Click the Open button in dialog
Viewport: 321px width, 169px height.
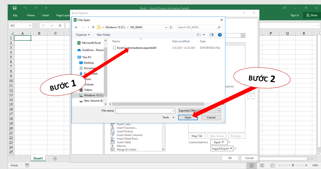[x=188, y=118]
